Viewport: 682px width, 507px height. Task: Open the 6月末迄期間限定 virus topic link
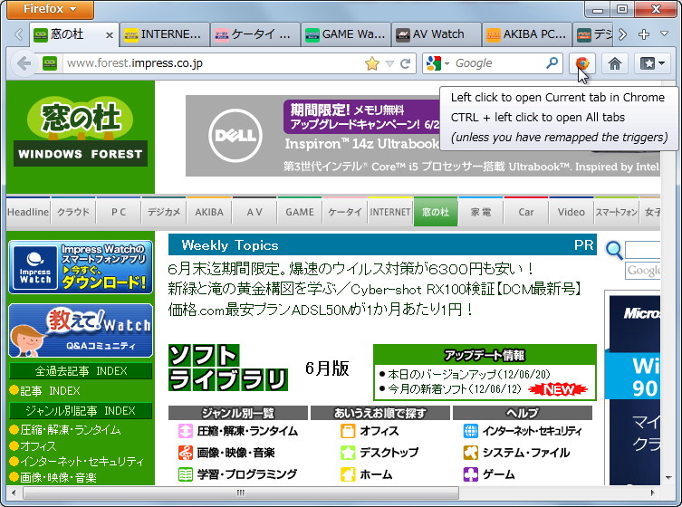coord(351,269)
